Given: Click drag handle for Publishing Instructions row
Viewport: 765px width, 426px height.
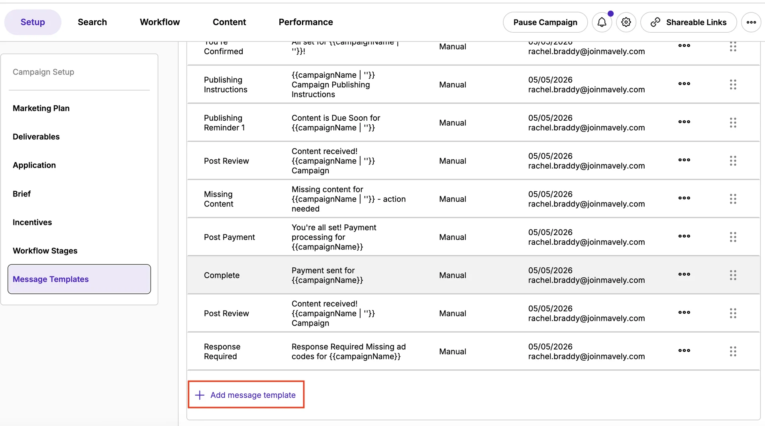Looking at the screenshot, I should click(x=733, y=84).
